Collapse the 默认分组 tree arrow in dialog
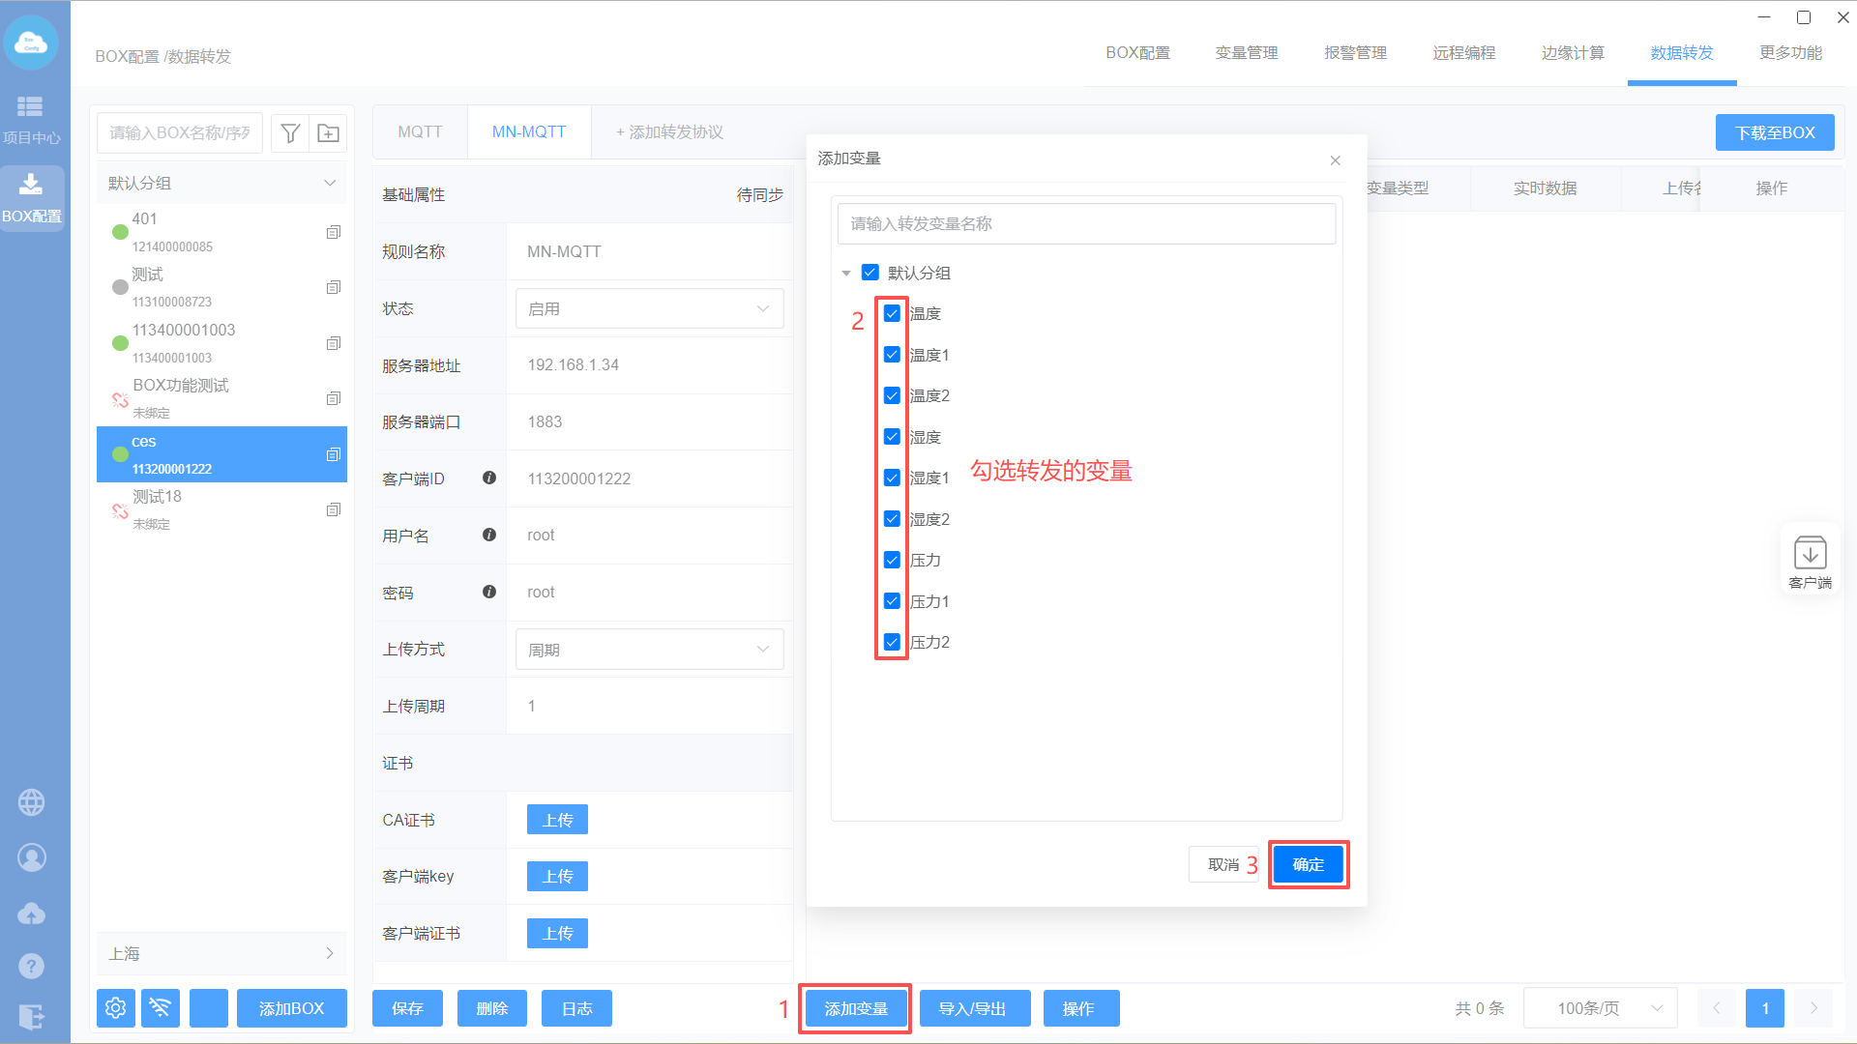 [846, 274]
